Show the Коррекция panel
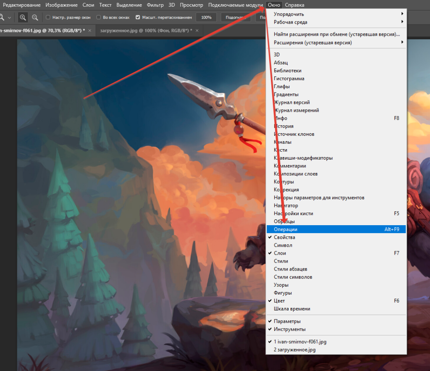The image size is (430, 371). click(336, 189)
